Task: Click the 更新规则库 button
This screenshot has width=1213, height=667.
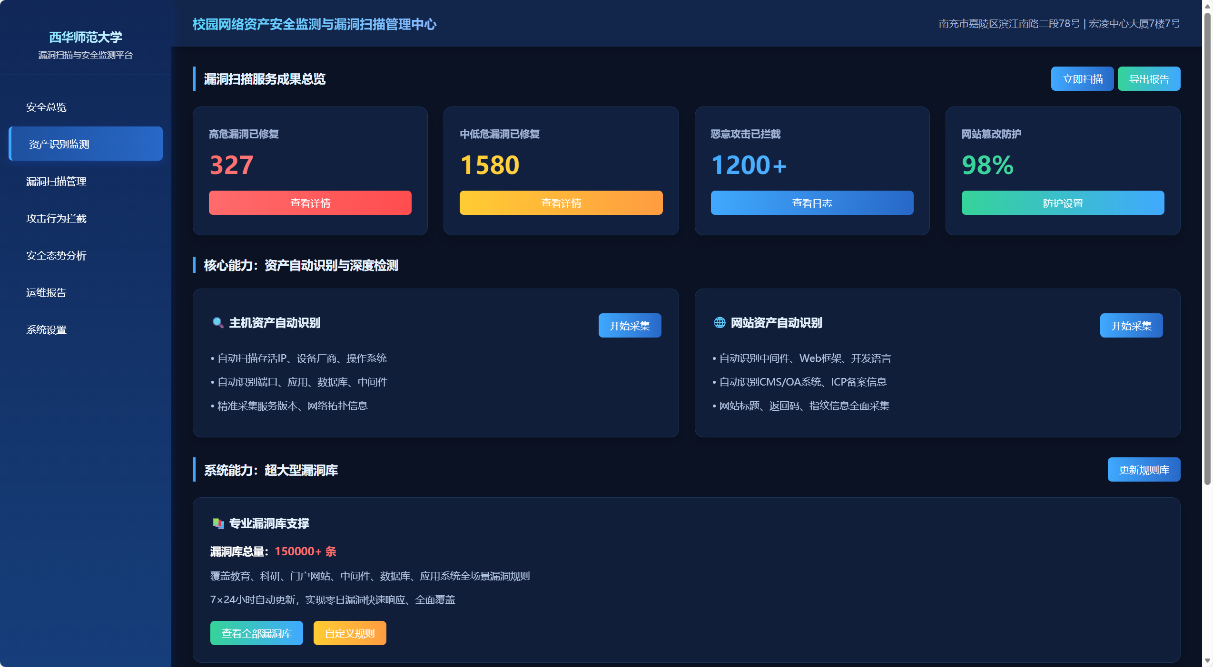Action: [x=1144, y=470]
